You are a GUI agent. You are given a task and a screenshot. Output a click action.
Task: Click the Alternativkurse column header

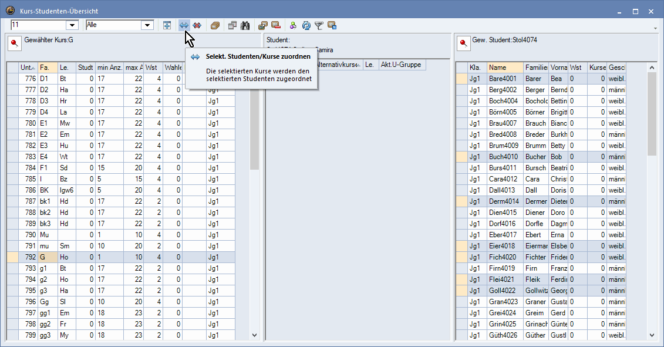[x=339, y=65]
